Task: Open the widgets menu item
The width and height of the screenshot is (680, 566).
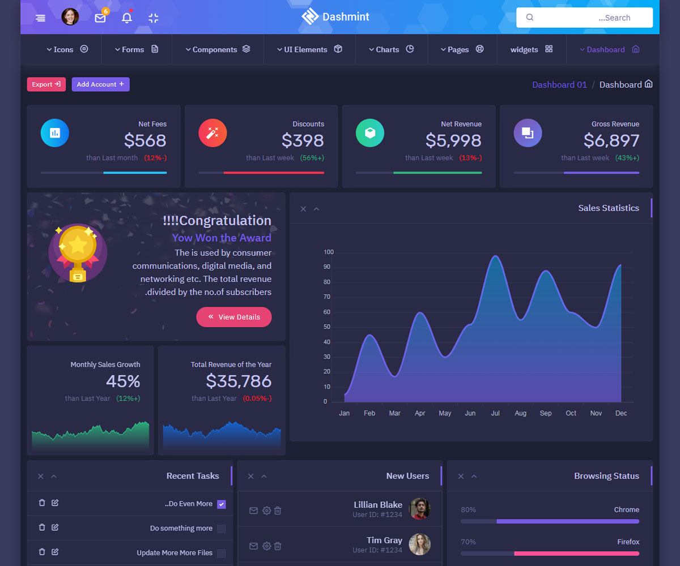Action: click(531, 49)
